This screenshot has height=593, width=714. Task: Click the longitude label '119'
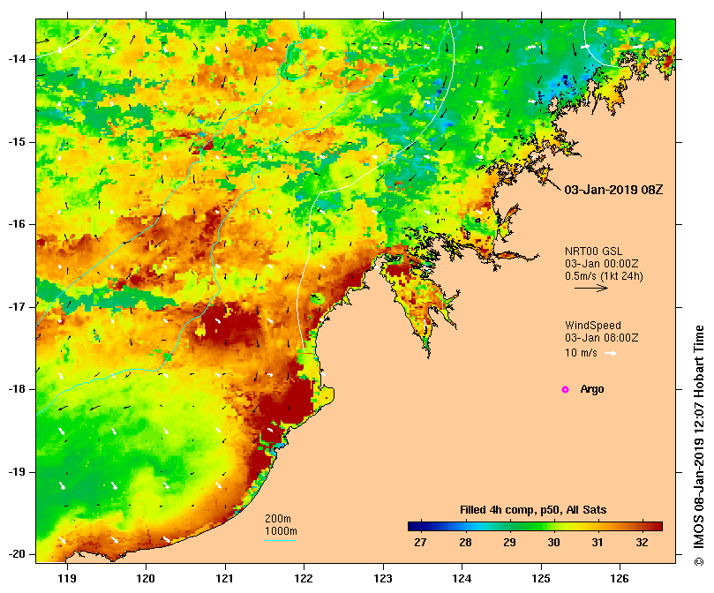(x=67, y=579)
